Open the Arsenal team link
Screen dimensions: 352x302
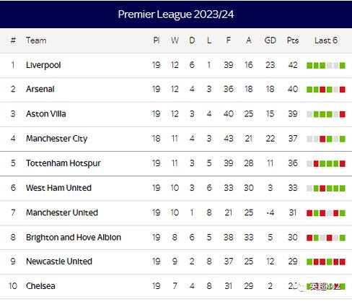(x=40, y=90)
